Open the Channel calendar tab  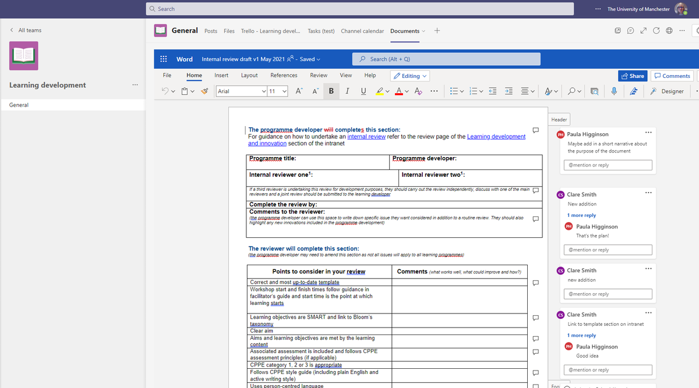point(362,31)
